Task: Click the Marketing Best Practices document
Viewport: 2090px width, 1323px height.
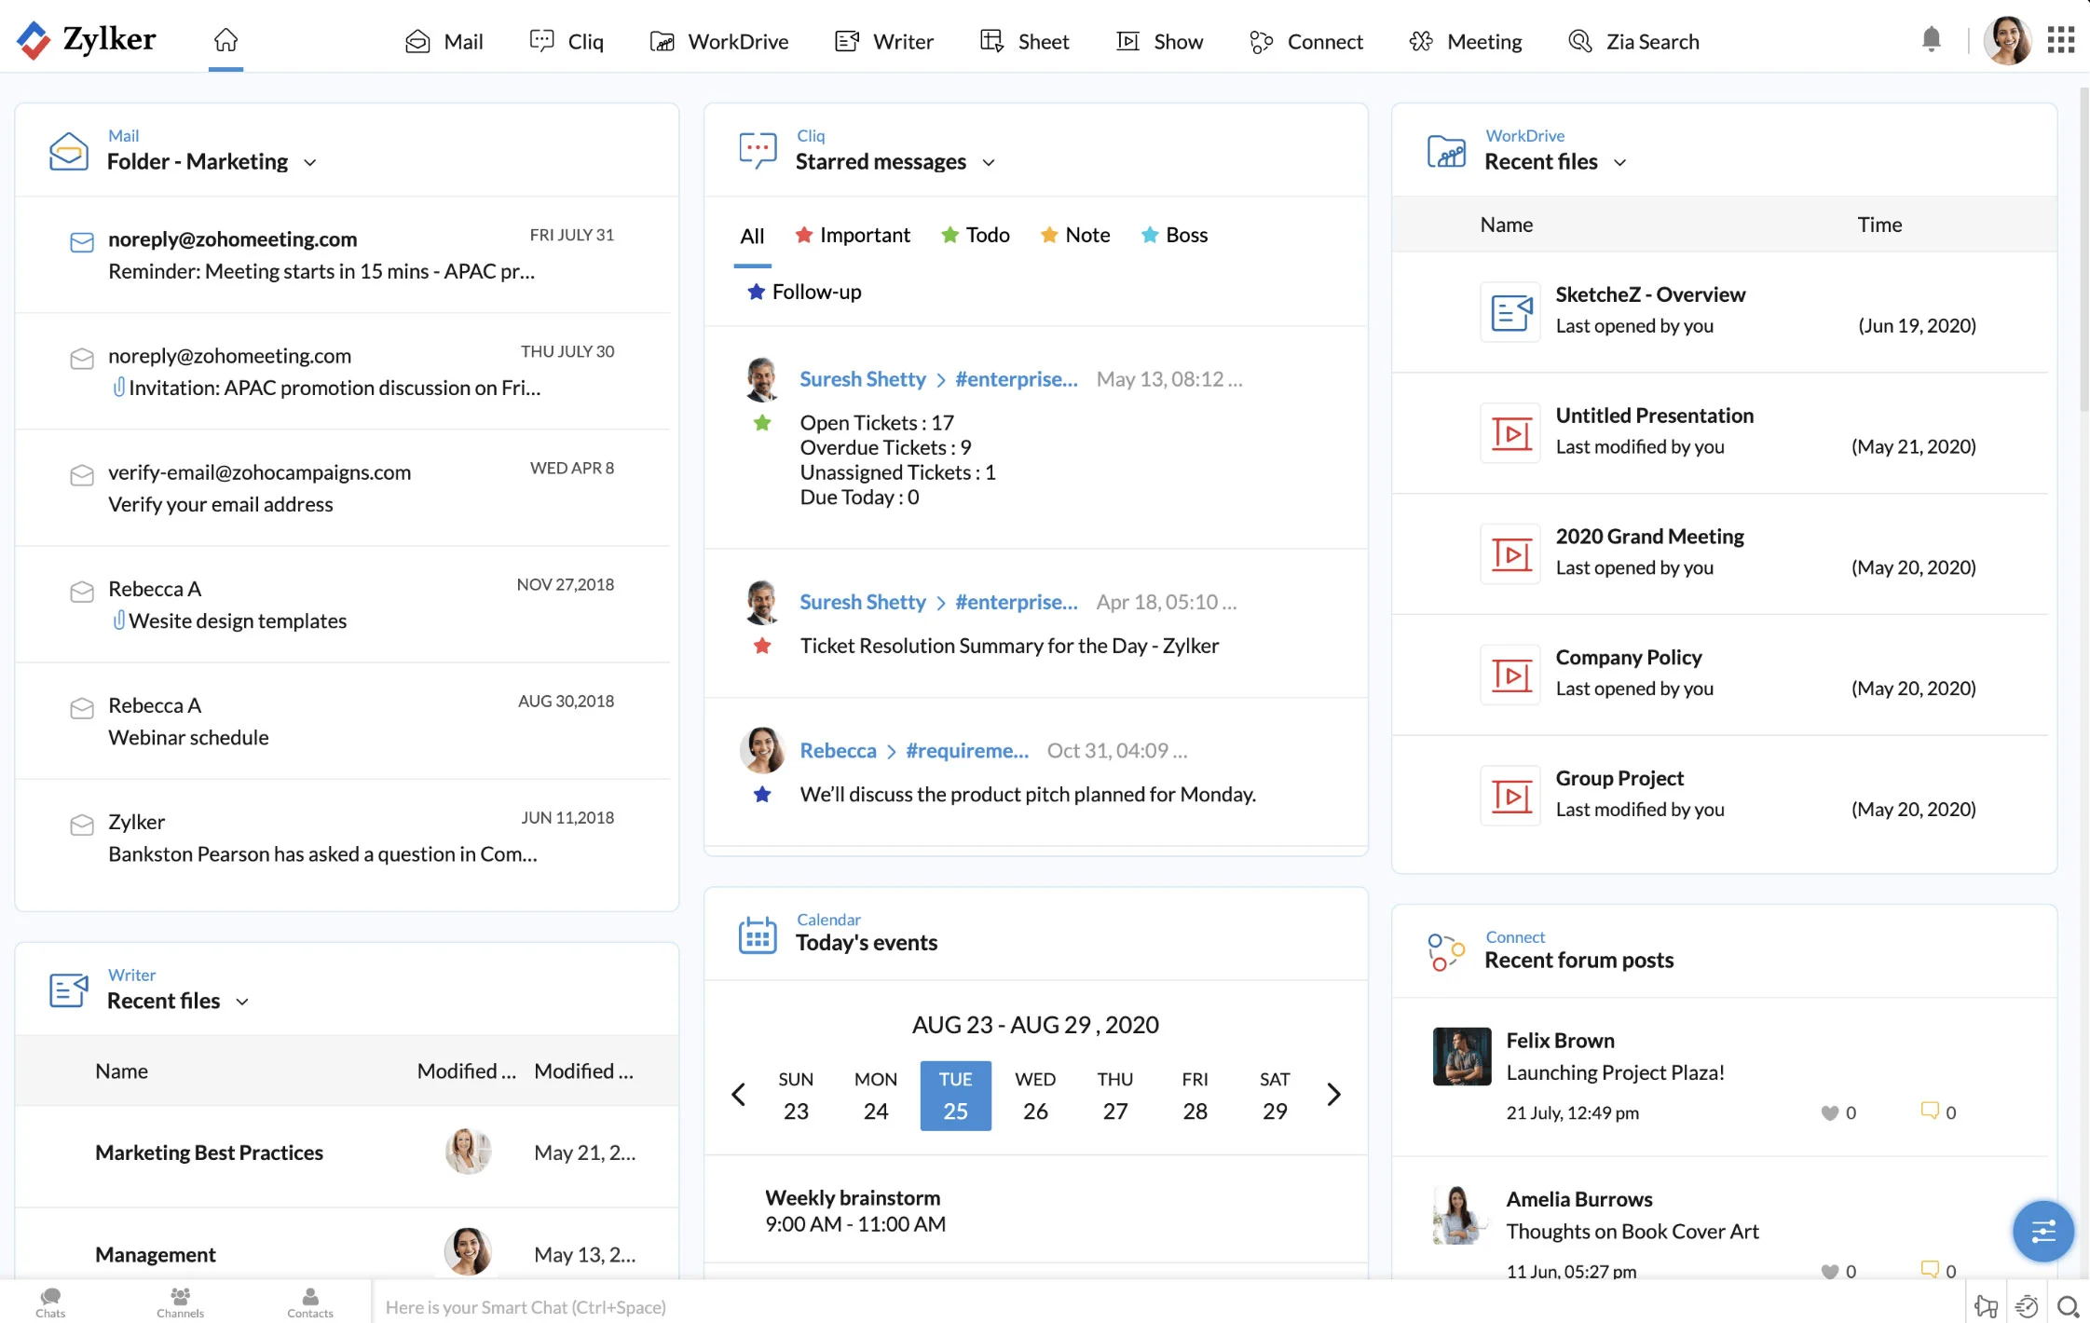Action: pyautogui.click(x=211, y=1151)
